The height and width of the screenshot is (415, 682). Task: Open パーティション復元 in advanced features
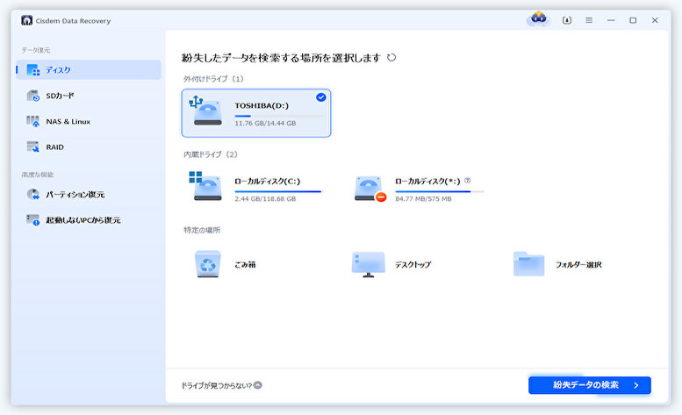pyautogui.click(x=75, y=194)
